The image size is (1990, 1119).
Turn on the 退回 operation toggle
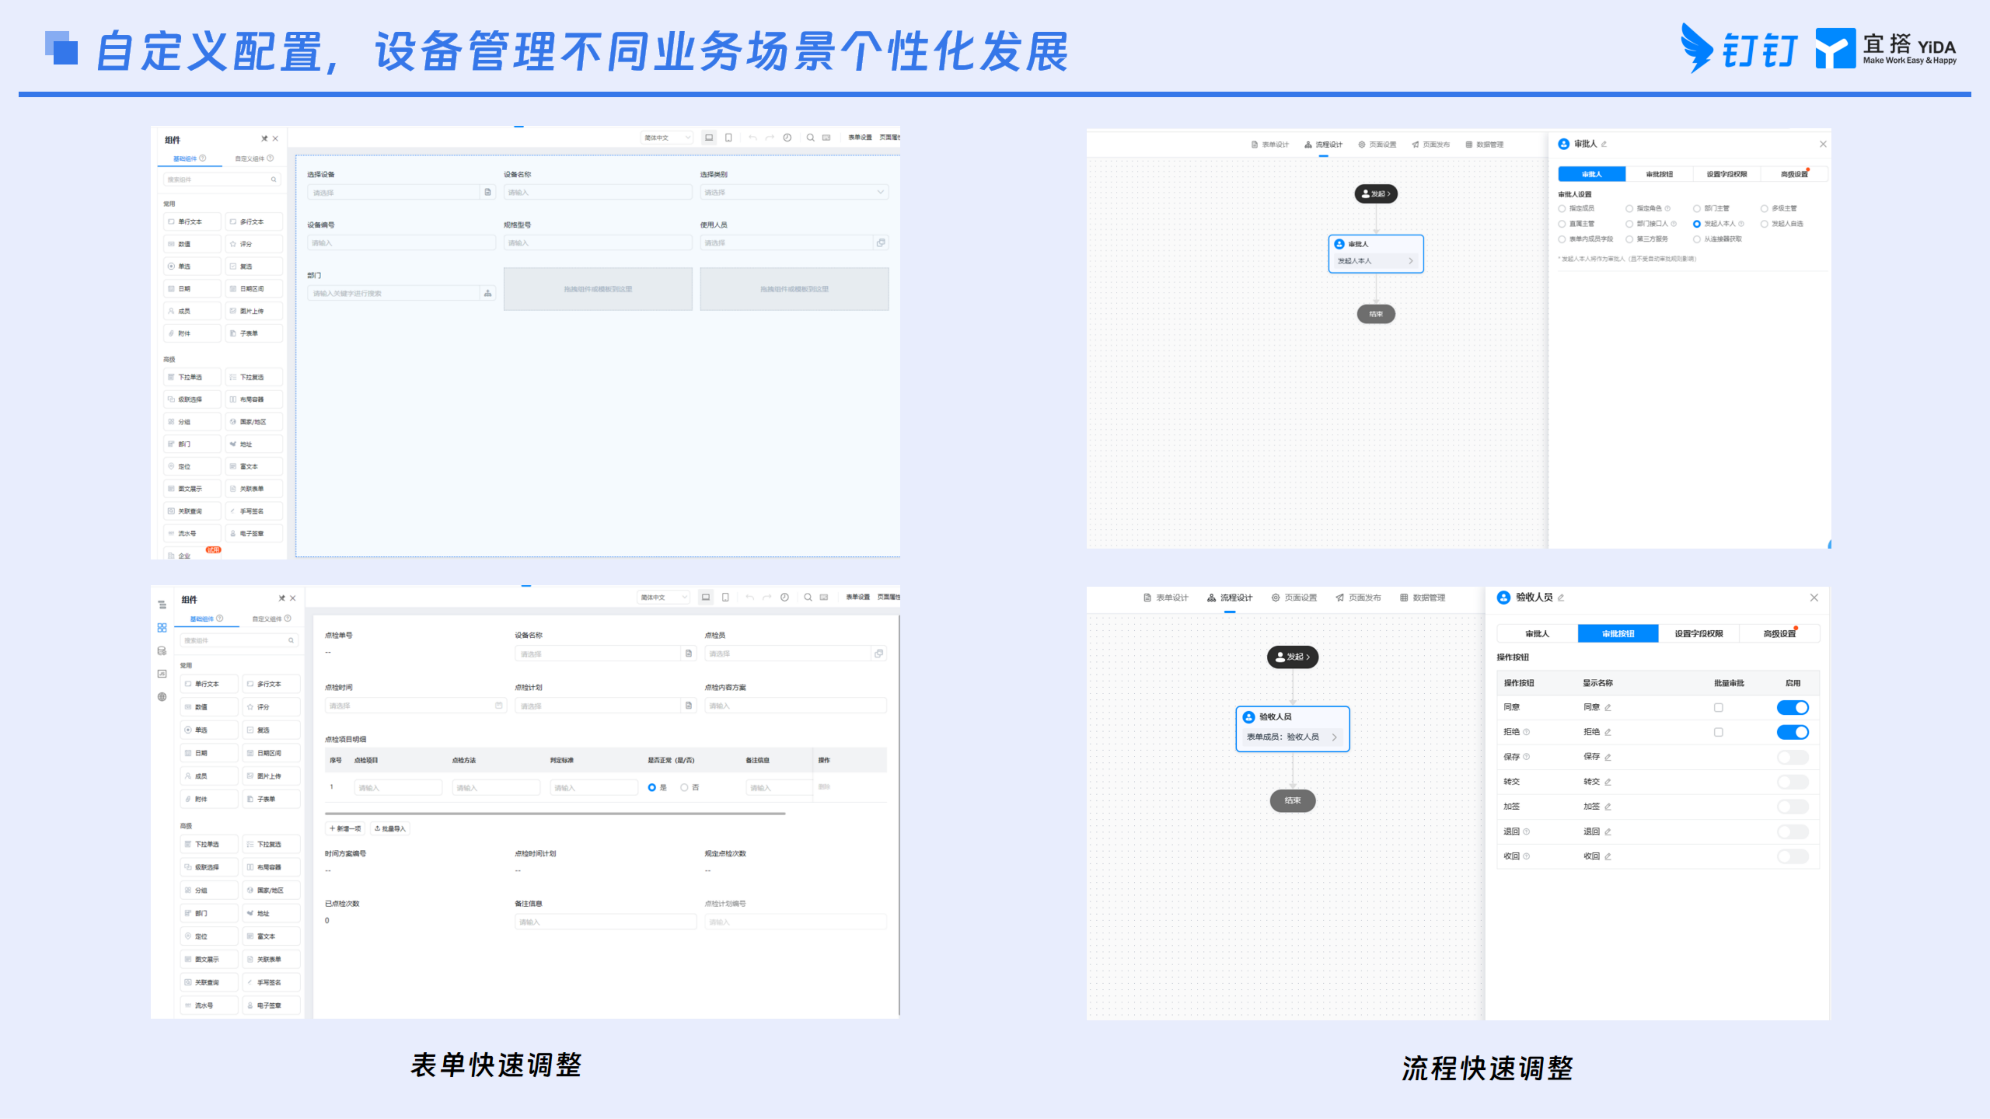tap(1793, 832)
